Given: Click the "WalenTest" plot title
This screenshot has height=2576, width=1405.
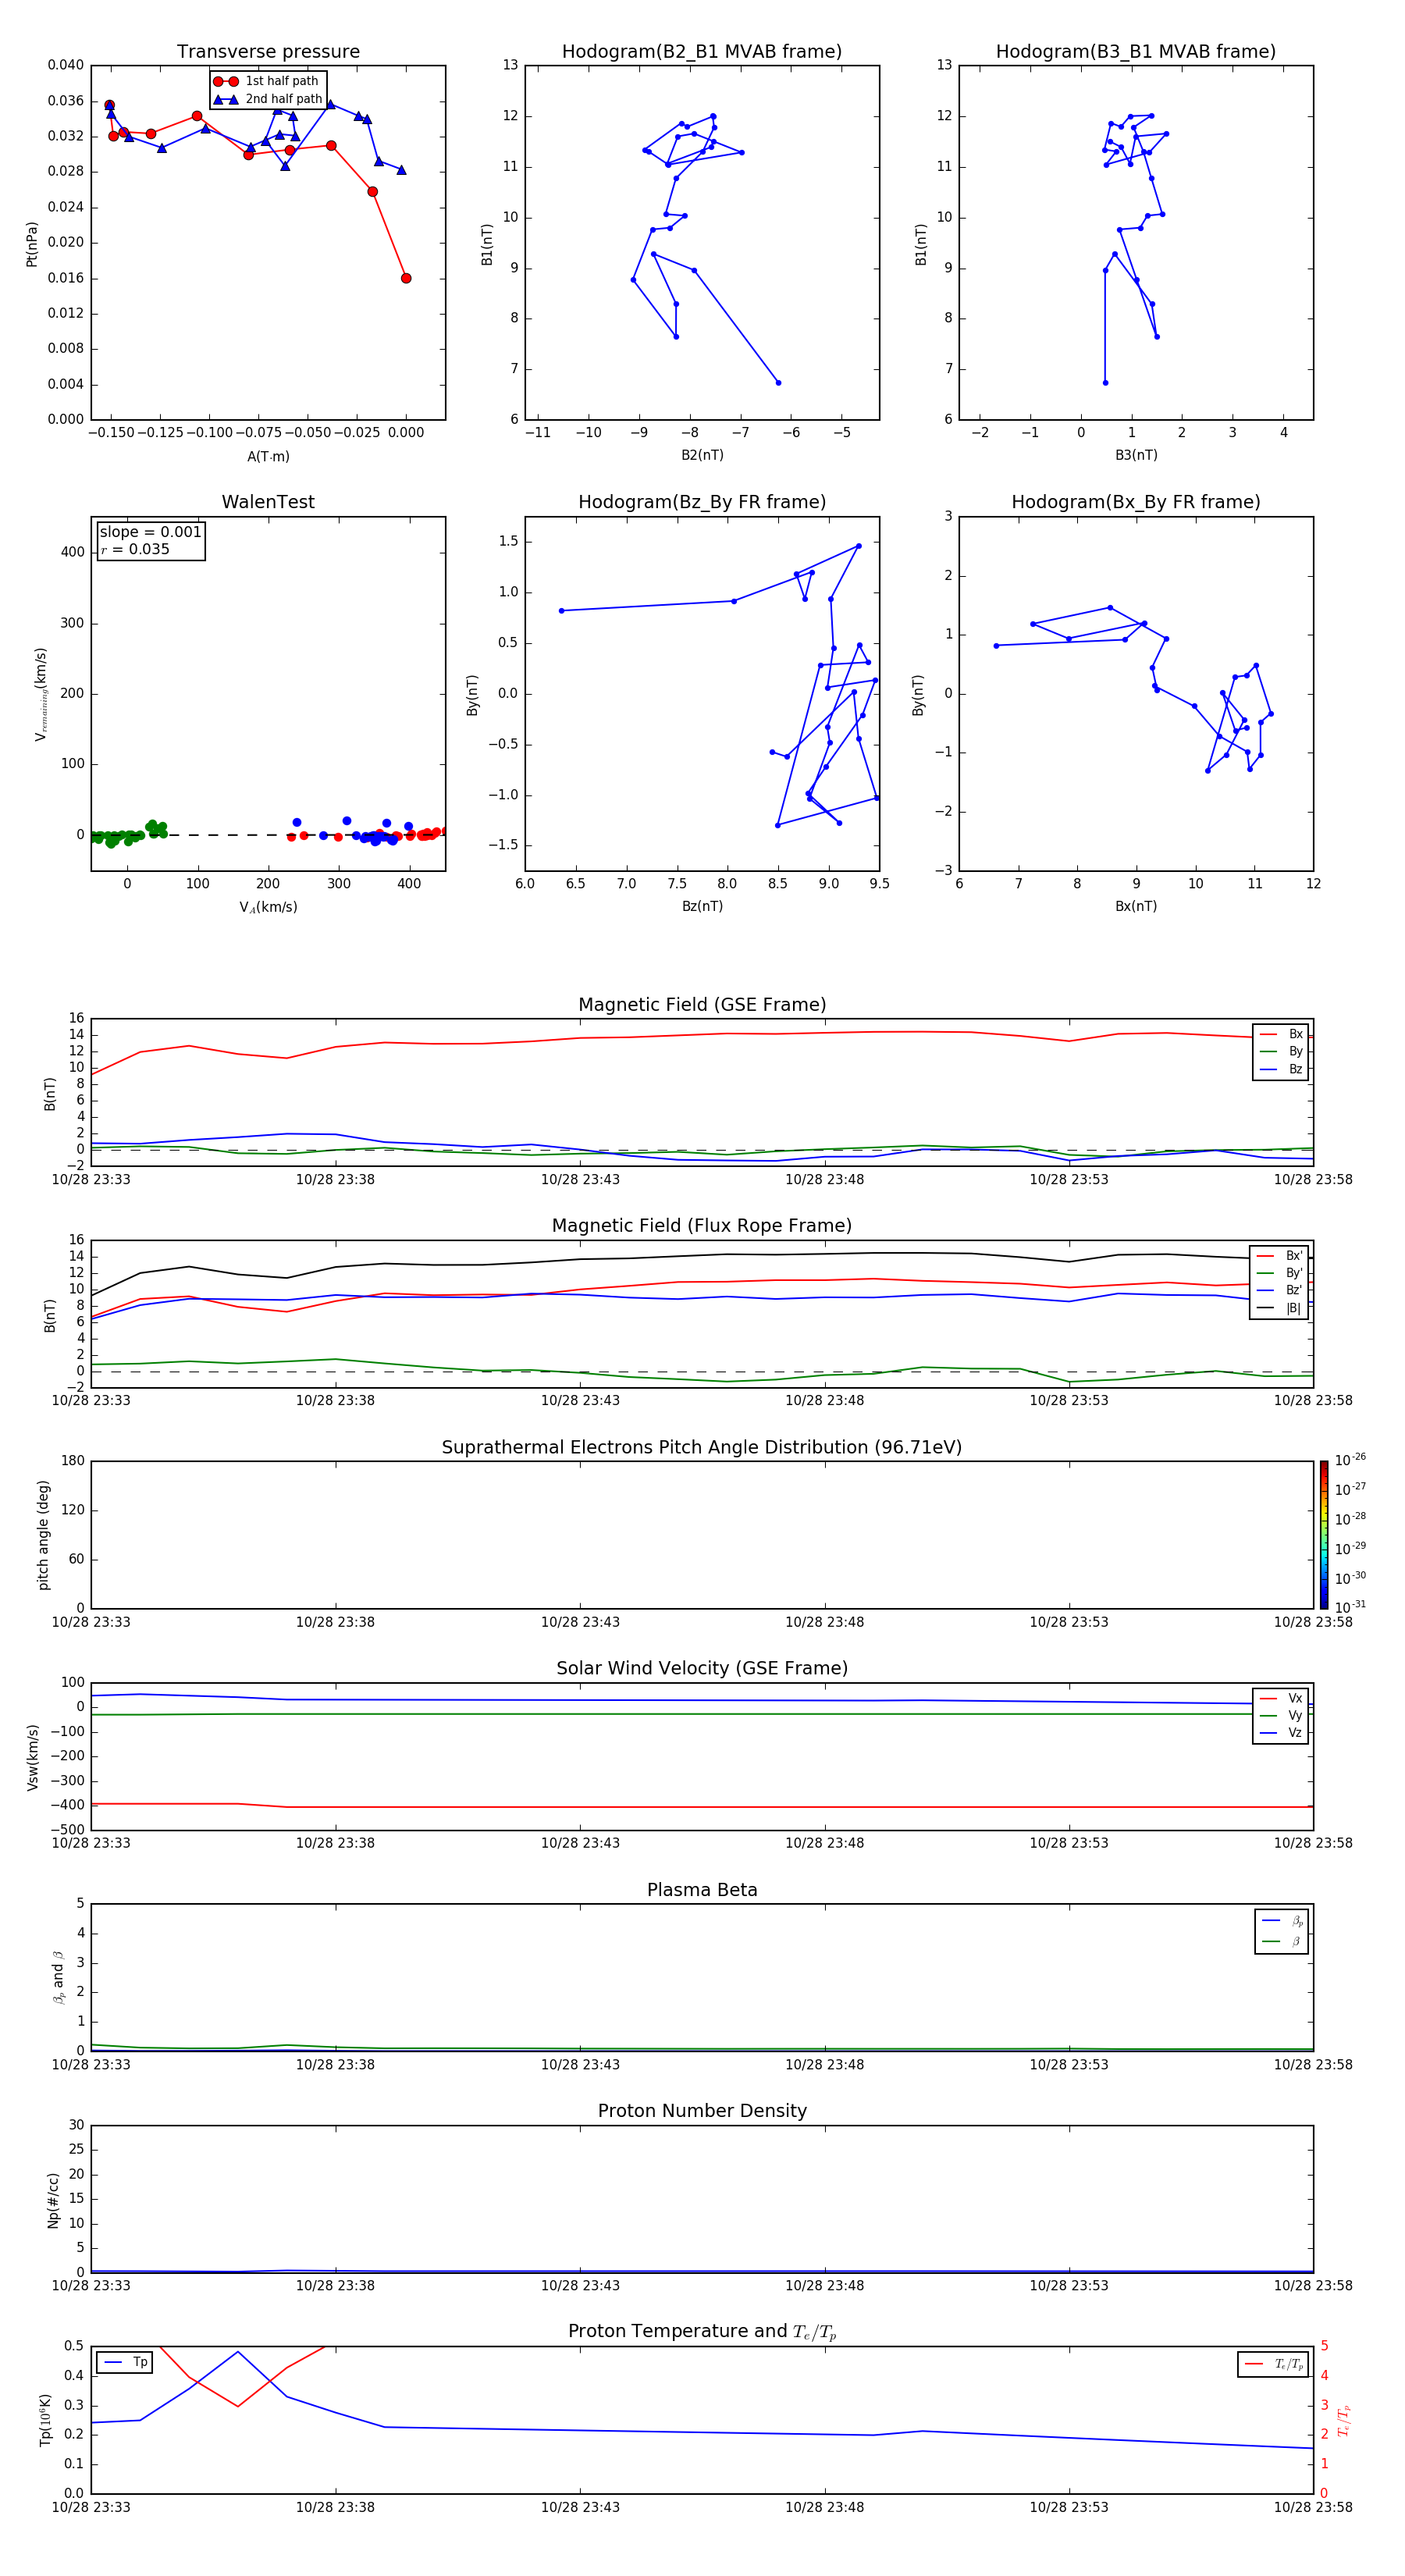Looking at the screenshot, I should tap(268, 502).
